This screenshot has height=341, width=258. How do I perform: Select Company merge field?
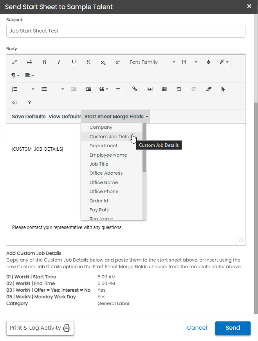112,128
